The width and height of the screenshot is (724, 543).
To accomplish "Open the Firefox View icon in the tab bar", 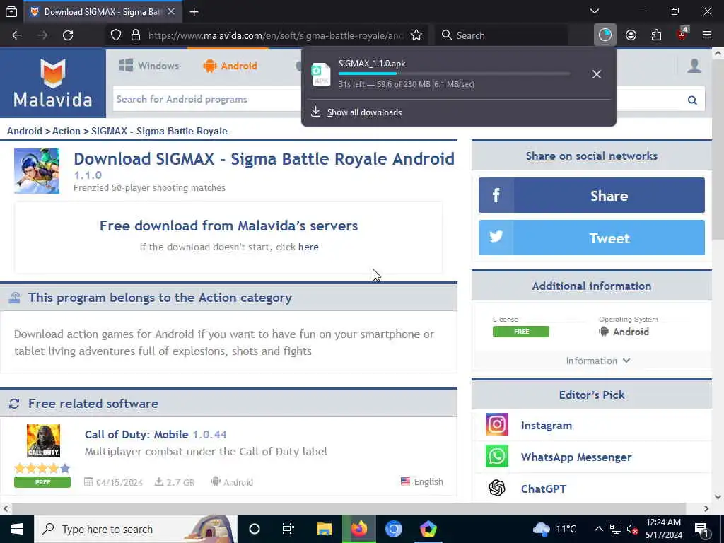I will pyautogui.click(x=11, y=11).
